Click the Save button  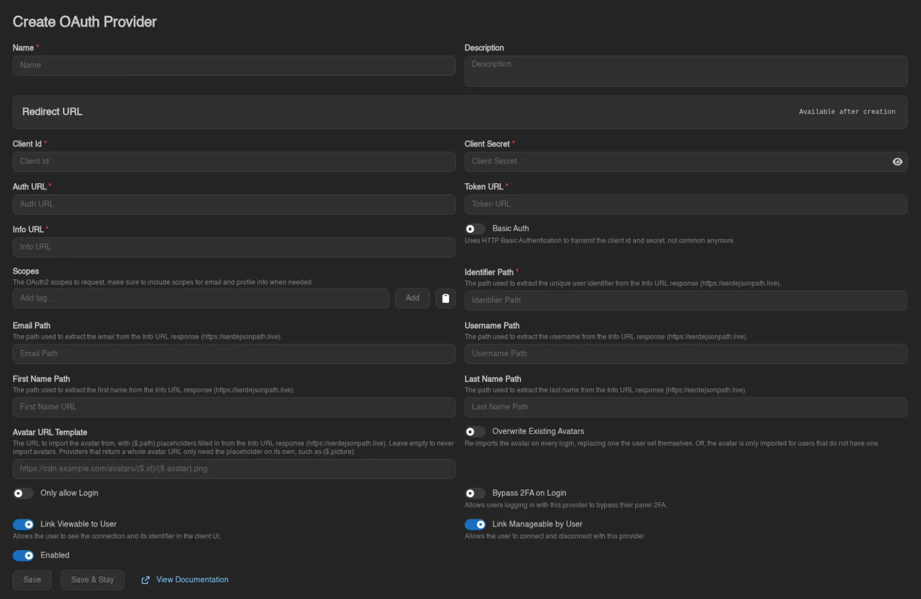tap(32, 580)
